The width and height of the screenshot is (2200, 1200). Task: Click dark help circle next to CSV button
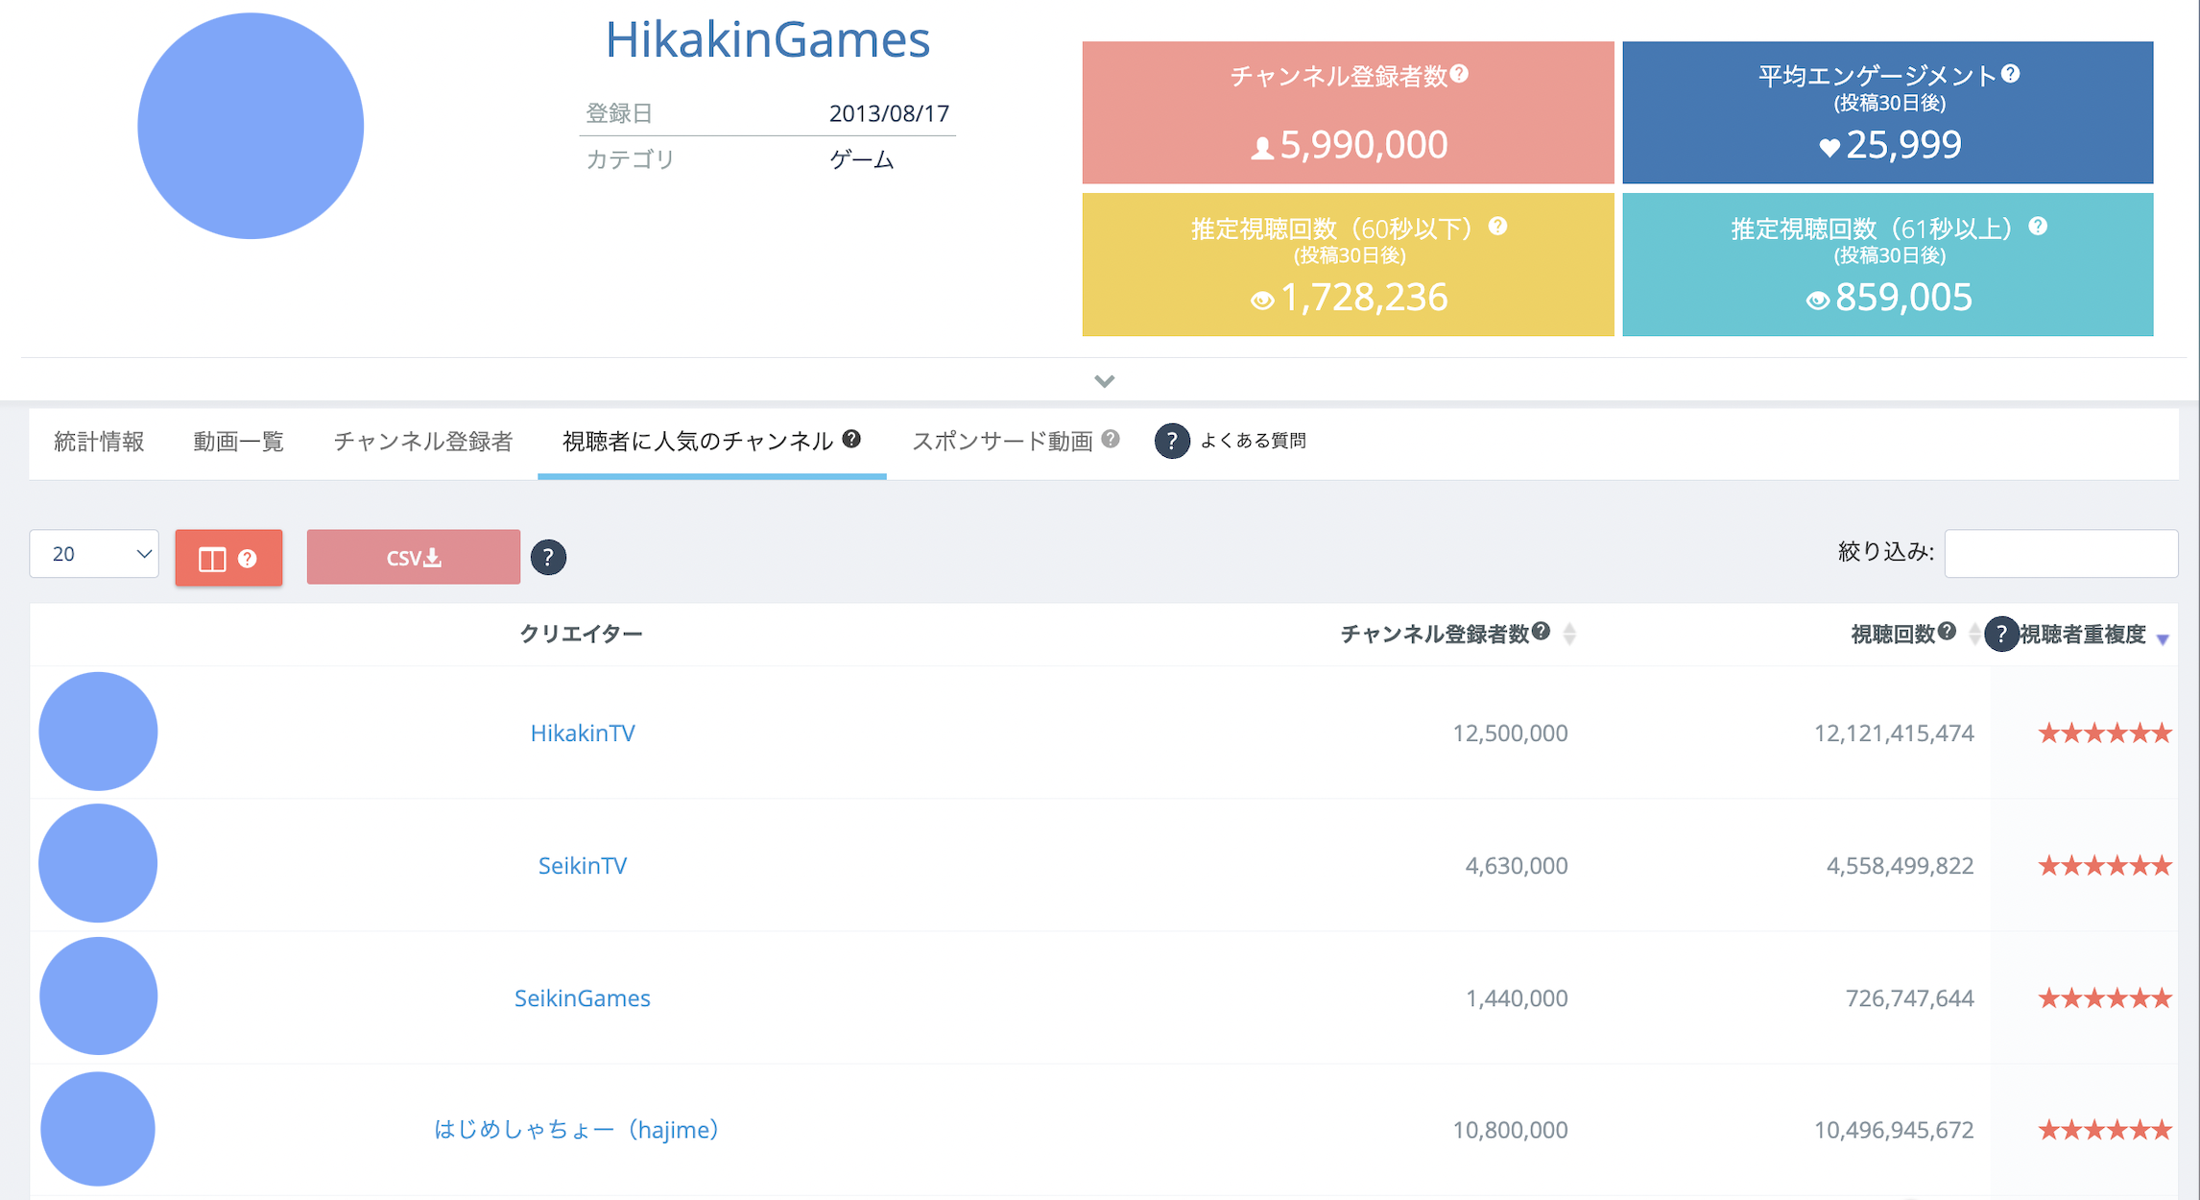click(548, 557)
